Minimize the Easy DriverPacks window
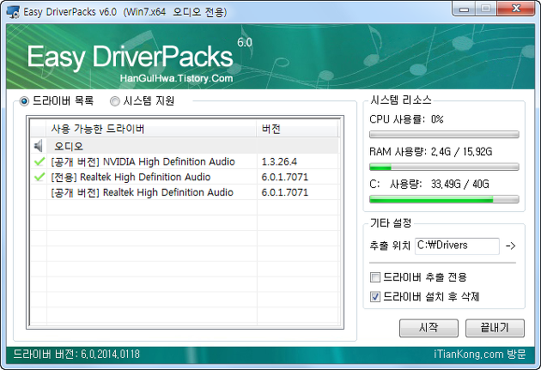 click(464, 9)
